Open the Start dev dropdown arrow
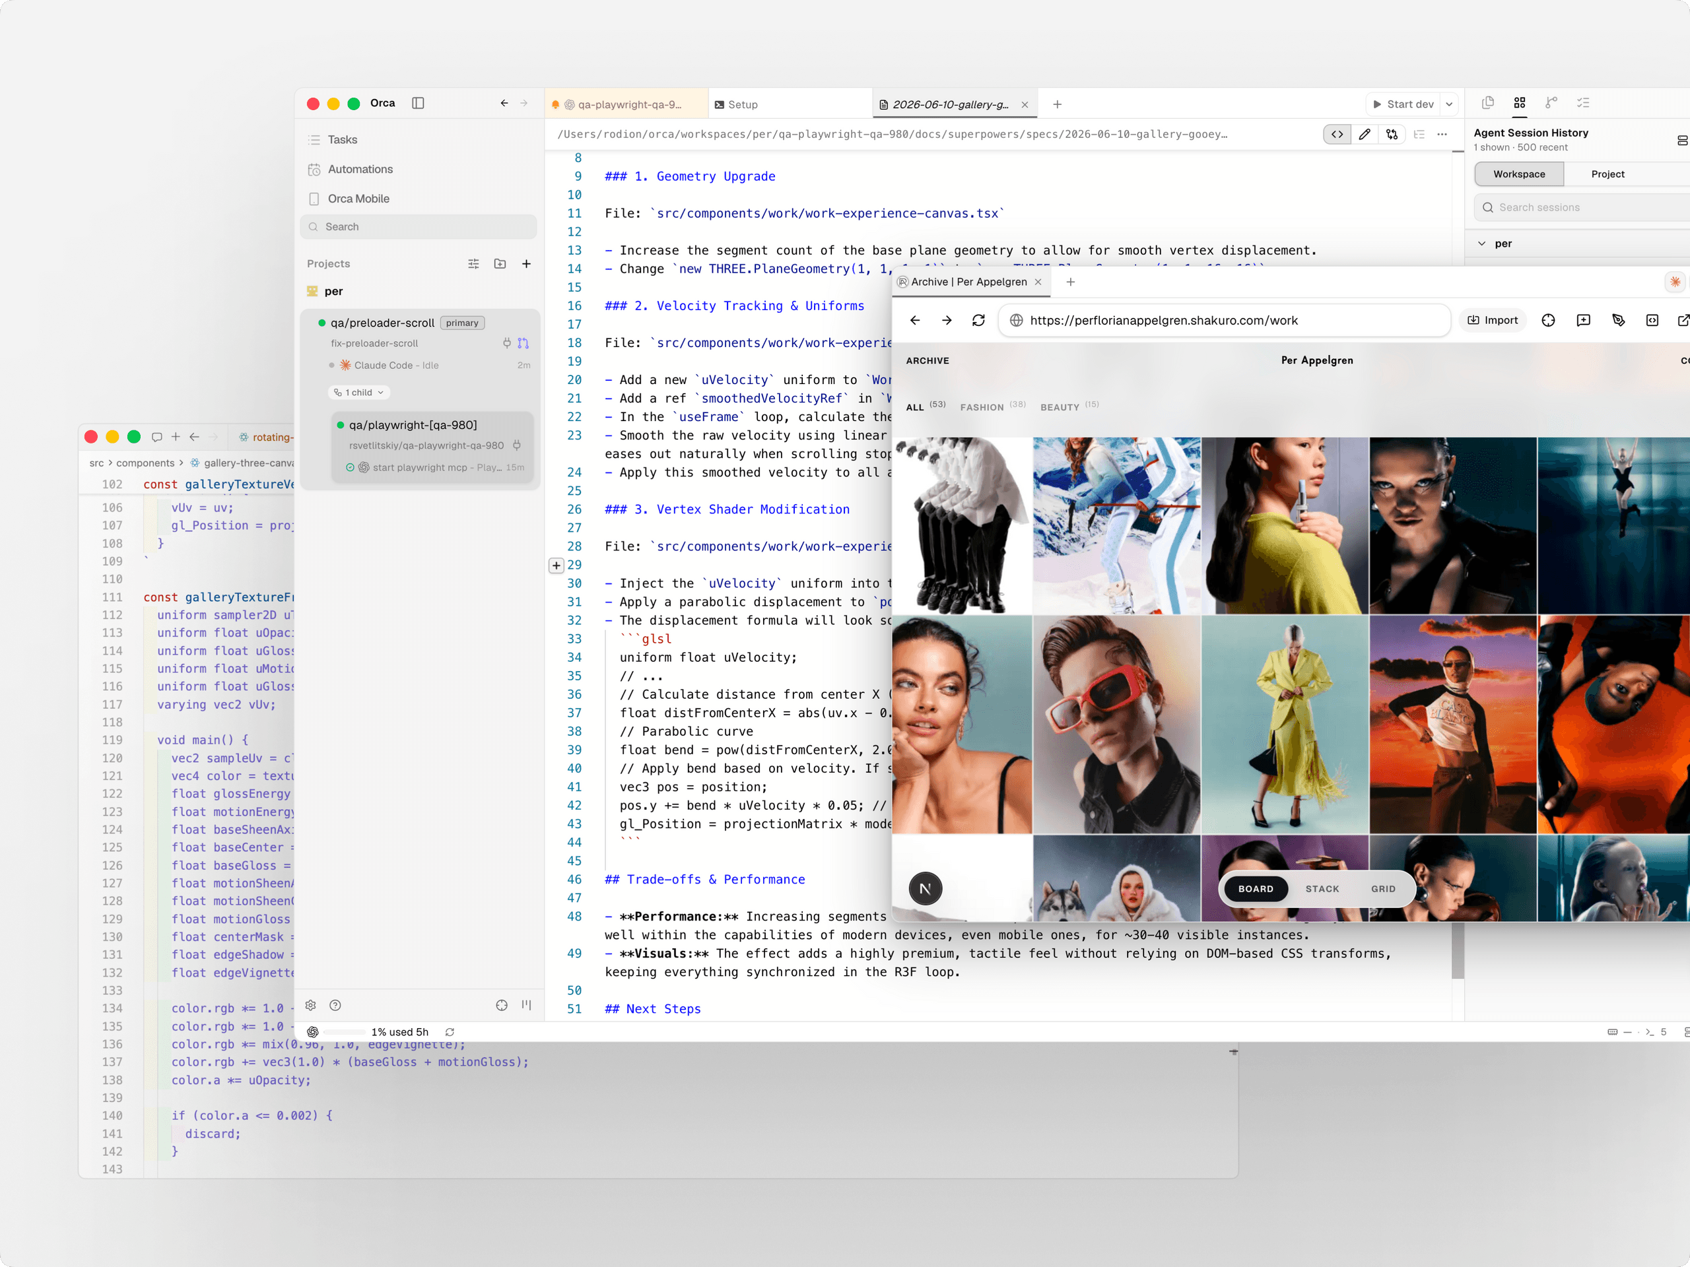 (x=1449, y=105)
